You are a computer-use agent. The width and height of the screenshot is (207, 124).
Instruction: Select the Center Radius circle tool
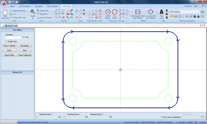click(108, 12)
